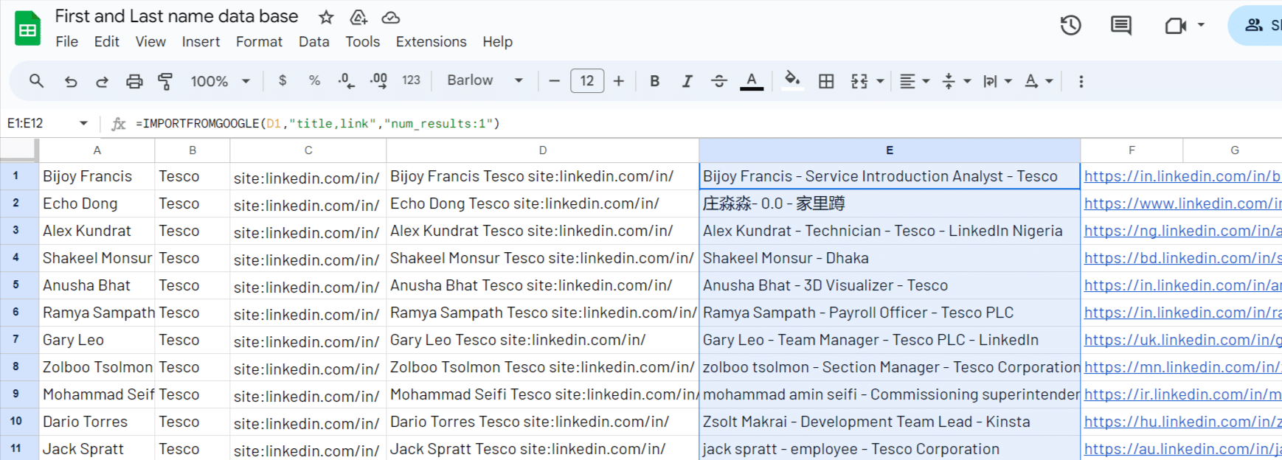Open the Extensions menu
1282x460 pixels.
pos(431,42)
